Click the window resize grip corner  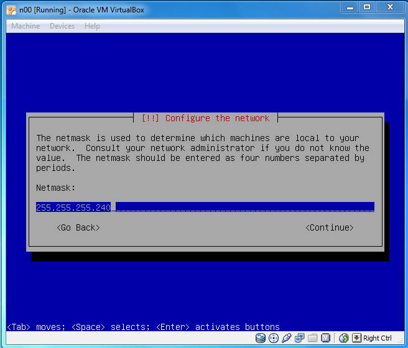[x=400, y=341]
